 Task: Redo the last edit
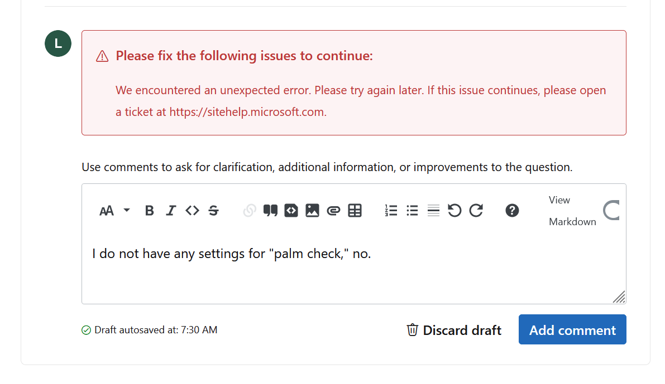[476, 211]
